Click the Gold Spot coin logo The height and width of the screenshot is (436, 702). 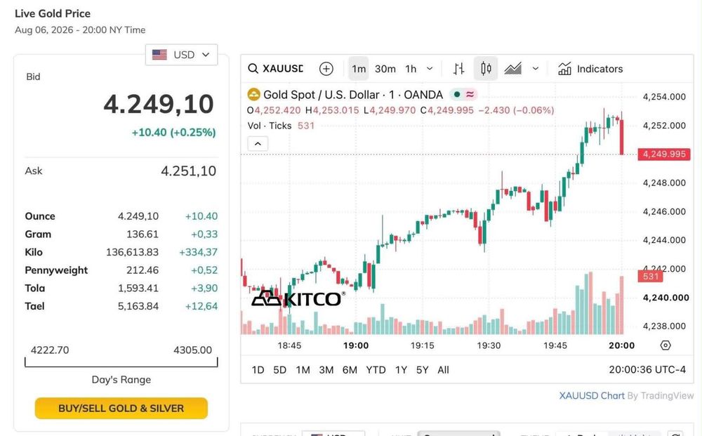coord(254,95)
